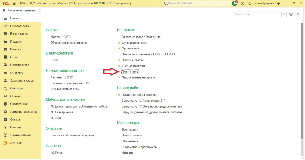The height and width of the screenshot is (160, 305).
Task: Open Обновляемые расширения link
Action: click(69, 43)
